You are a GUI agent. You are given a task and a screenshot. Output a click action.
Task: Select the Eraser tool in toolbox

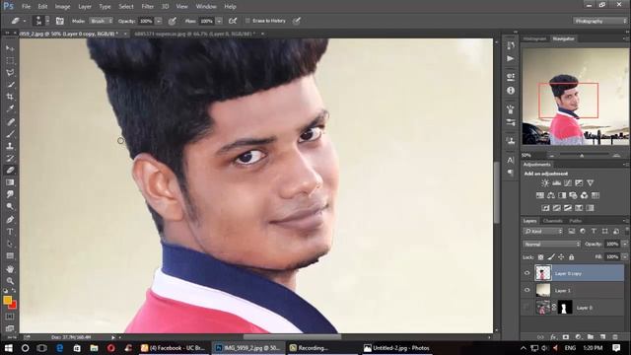point(10,171)
